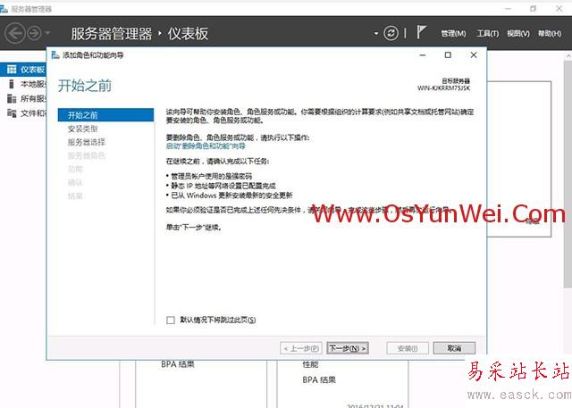Maximize the 添加角色和功能向导 window
This screenshot has width=572, height=408.
point(448,55)
